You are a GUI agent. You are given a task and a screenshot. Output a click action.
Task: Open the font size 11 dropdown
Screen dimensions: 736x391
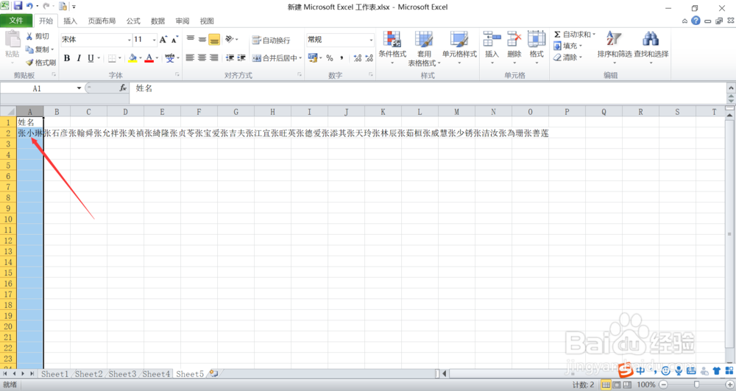tap(155, 40)
